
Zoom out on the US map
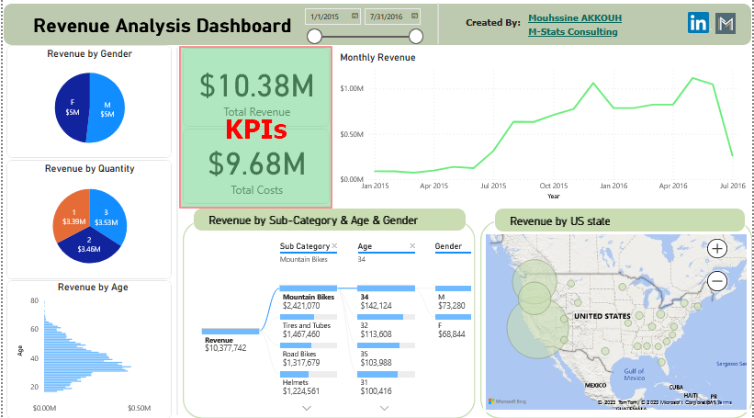coord(717,281)
